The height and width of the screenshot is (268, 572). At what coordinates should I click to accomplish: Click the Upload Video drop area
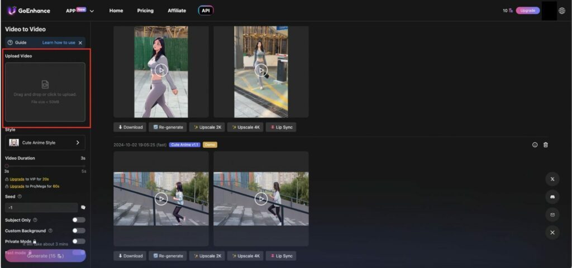click(45, 92)
